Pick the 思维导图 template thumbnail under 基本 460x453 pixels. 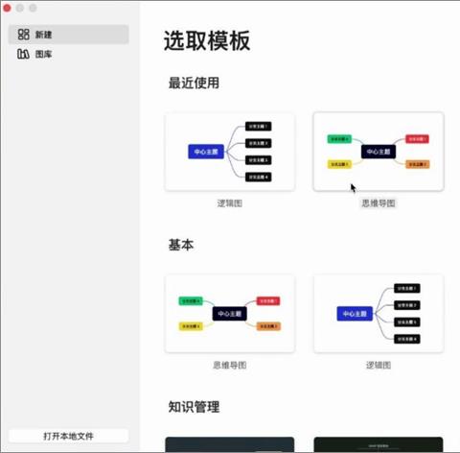230,314
